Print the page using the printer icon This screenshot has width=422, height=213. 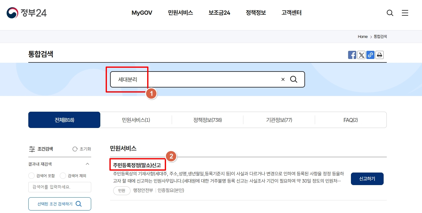tap(380, 55)
